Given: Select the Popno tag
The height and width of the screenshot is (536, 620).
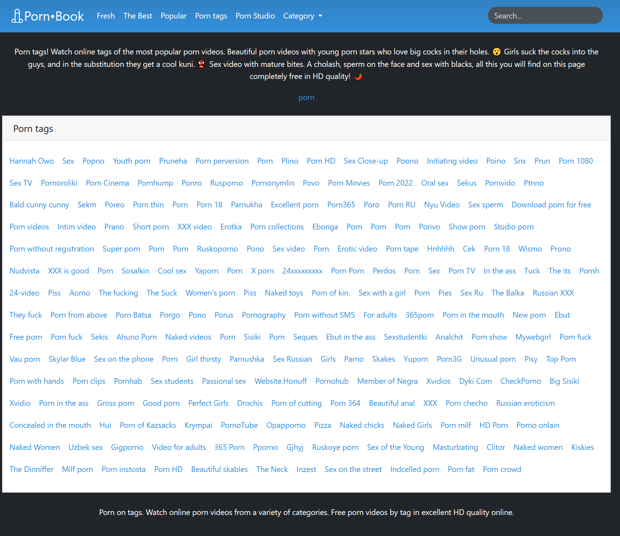Looking at the screenshot, I should 94,161.
